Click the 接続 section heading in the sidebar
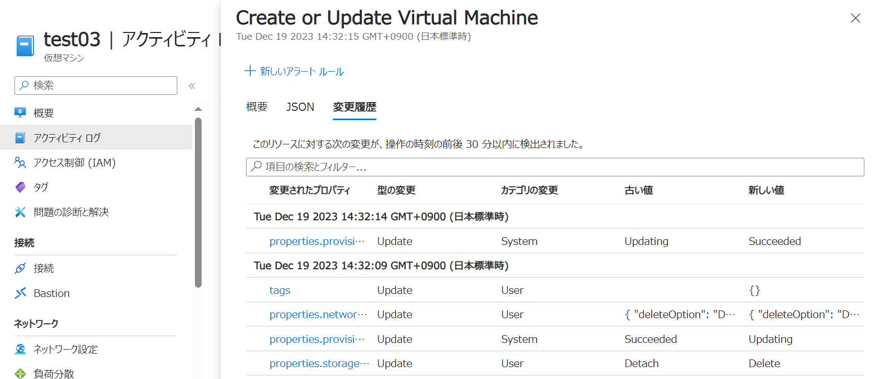883x379 pixels. coord(24,243)
